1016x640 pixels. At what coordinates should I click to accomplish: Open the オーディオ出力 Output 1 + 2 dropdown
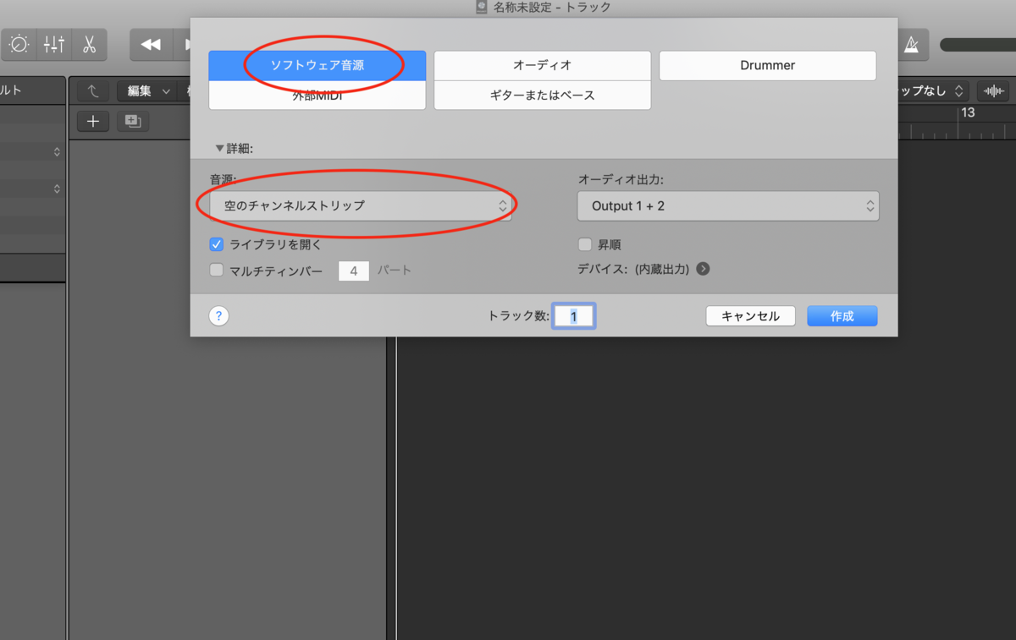click(x=728, y=205)
